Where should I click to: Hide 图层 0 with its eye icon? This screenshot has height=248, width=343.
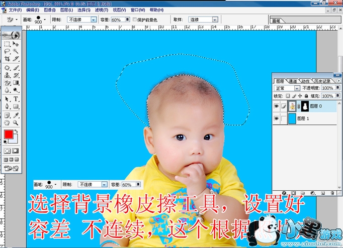click(x=277, y=106)
